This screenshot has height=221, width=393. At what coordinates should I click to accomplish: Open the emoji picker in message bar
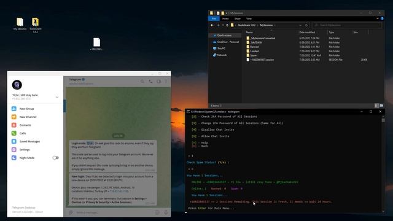click(x=157, y=212)
